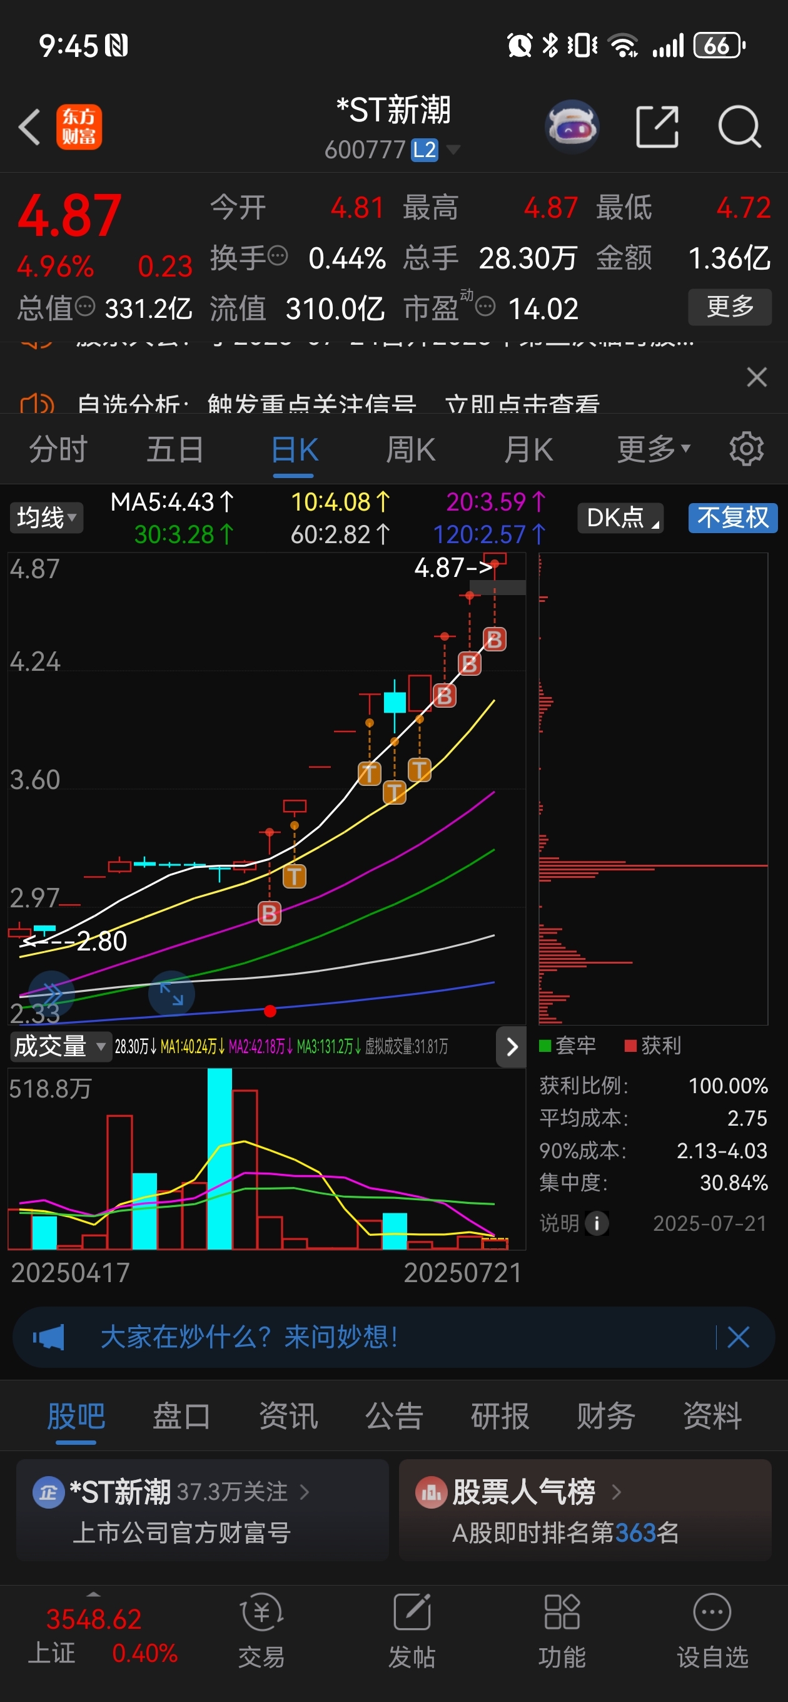
Task: Open the 资讯 tab
Action: [x=288, y=1417]
